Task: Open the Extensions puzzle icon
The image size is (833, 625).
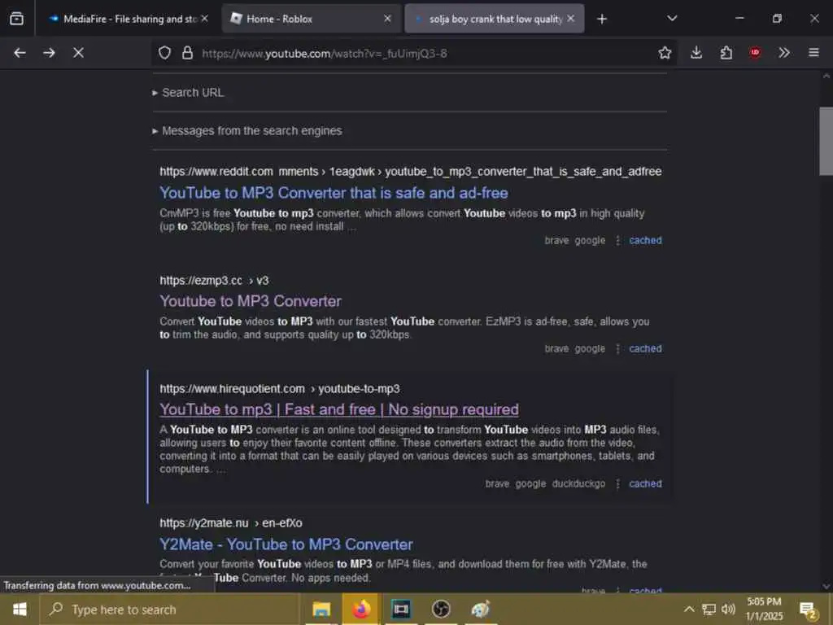Action: pos(726,53)
